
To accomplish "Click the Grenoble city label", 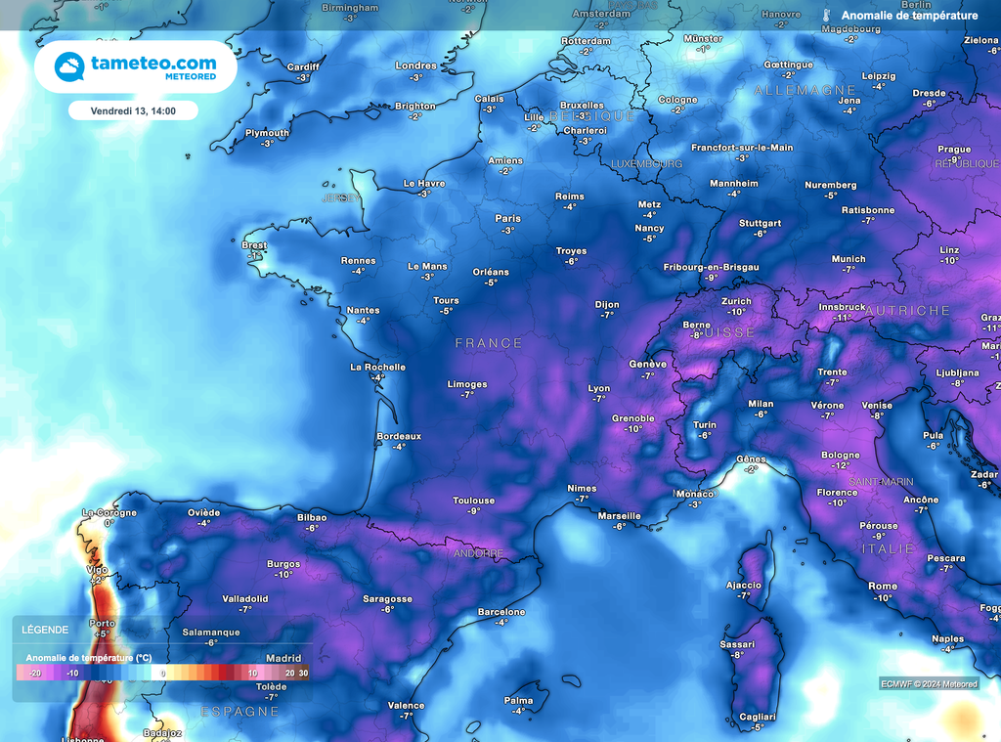I will tap(633, 418).
